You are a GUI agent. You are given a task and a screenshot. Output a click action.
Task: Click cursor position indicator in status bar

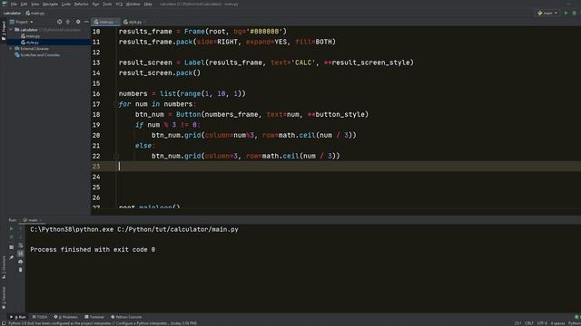[517, 323]
